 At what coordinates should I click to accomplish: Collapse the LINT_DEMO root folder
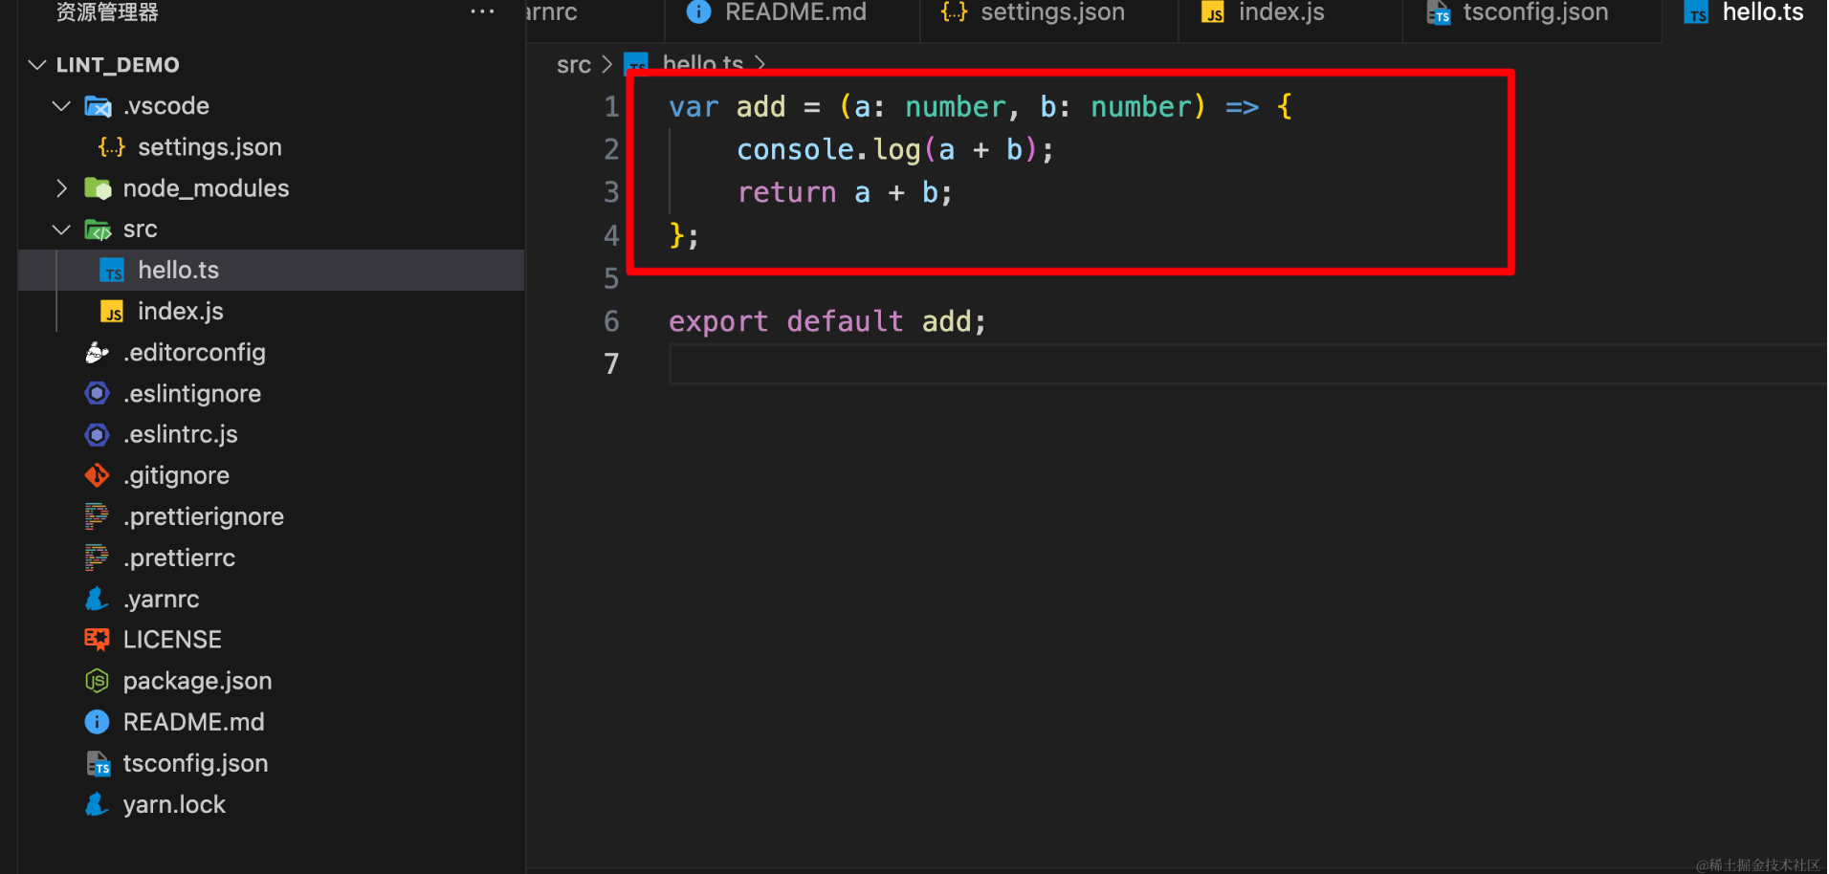(x=37, y=65)
